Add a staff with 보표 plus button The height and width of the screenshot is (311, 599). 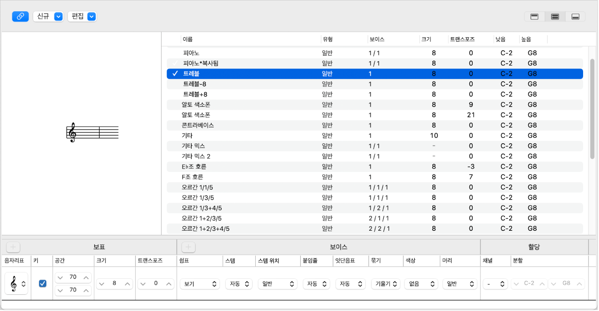pyautogui.click(x=13, y=247)
